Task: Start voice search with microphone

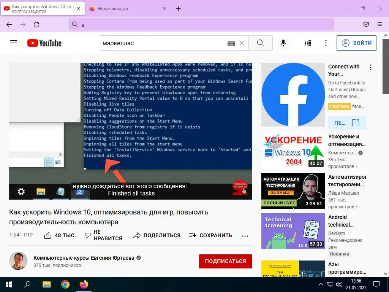Action: [283, 43]
